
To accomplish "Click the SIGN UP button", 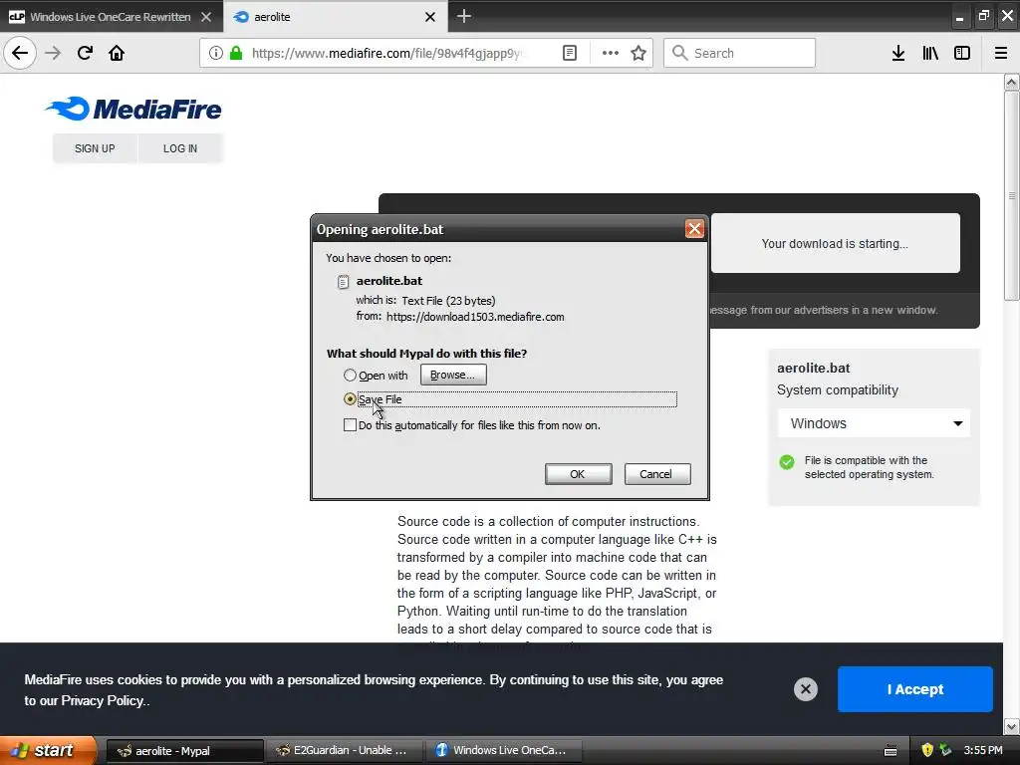I will [95, 148].
